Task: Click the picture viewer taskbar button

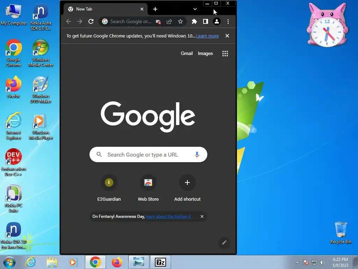Action: click(x=138, y=262)
